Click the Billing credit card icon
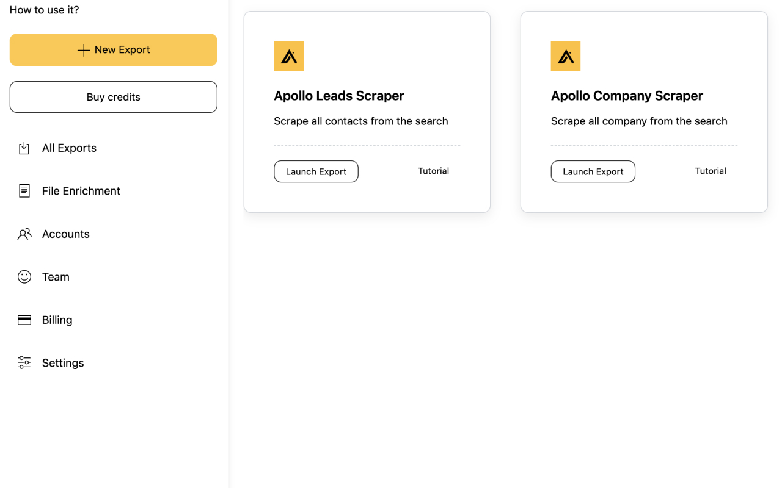This screenshot has width=782, height=488. coord(24,320)
